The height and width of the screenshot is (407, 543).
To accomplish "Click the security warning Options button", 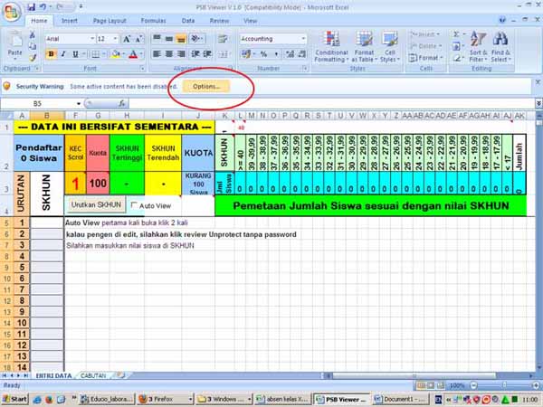I will coord(206,87).
